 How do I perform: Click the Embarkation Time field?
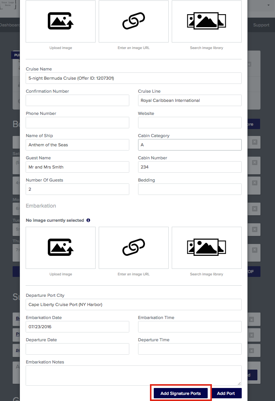coord(190,327)
